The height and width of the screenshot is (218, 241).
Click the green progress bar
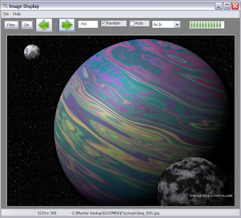(207, 25)
